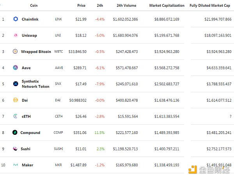Click Maker price $1,487.89
234x178 pixels.
coord(78,165)
